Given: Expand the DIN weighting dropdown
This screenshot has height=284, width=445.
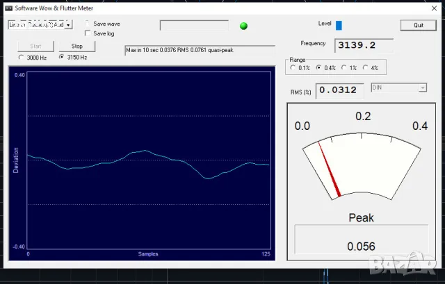Looking at the screenshot, I should pyautogui.click(x=422, y=87).
